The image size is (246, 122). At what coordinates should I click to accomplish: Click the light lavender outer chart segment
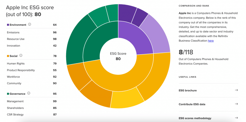[157, 35]
